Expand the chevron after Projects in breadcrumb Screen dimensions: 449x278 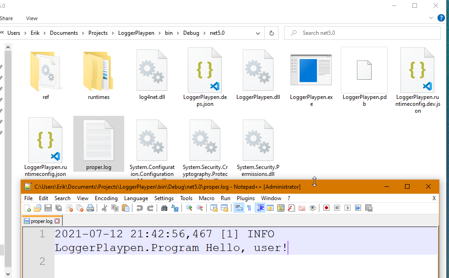point(113,33)
